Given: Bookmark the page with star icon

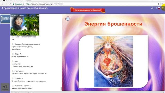Looking at the screenshot, I should (159, 4).
